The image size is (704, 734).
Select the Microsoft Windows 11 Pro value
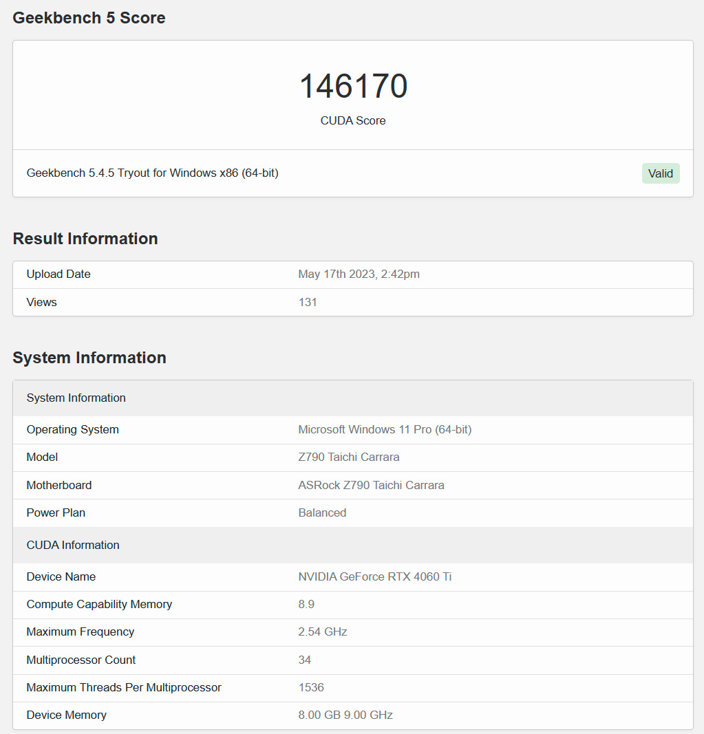point(385,430)
